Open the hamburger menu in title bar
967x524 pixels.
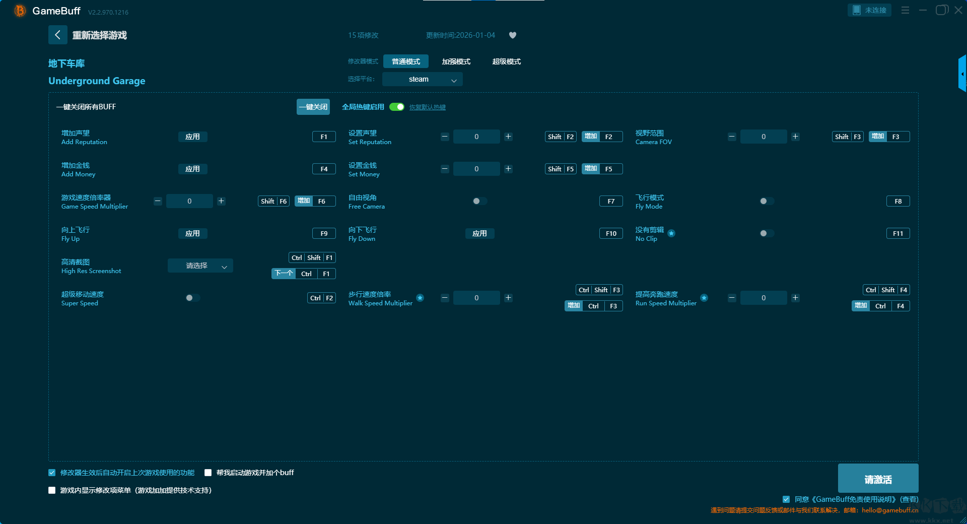(905, 10)
